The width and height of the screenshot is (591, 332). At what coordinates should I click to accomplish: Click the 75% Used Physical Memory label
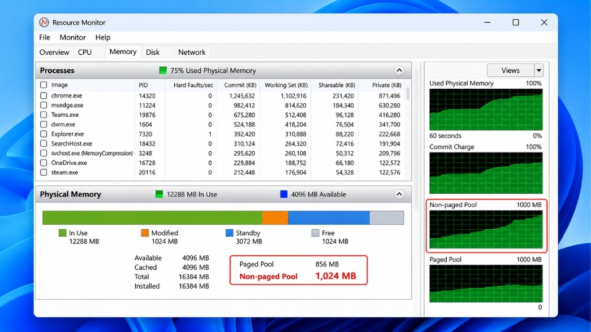coord(213,71)
